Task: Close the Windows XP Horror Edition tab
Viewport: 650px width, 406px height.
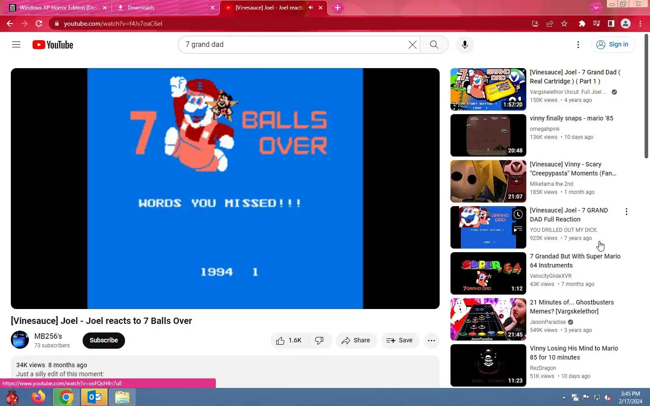Action: click(105, 8)
